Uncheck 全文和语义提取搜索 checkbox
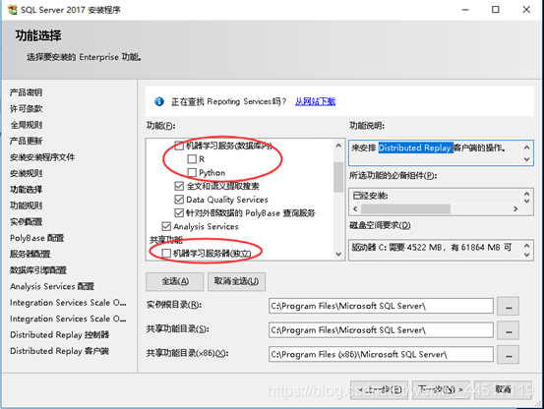The image size is (544, 409). pyautogui.click(x=179, y=186)
